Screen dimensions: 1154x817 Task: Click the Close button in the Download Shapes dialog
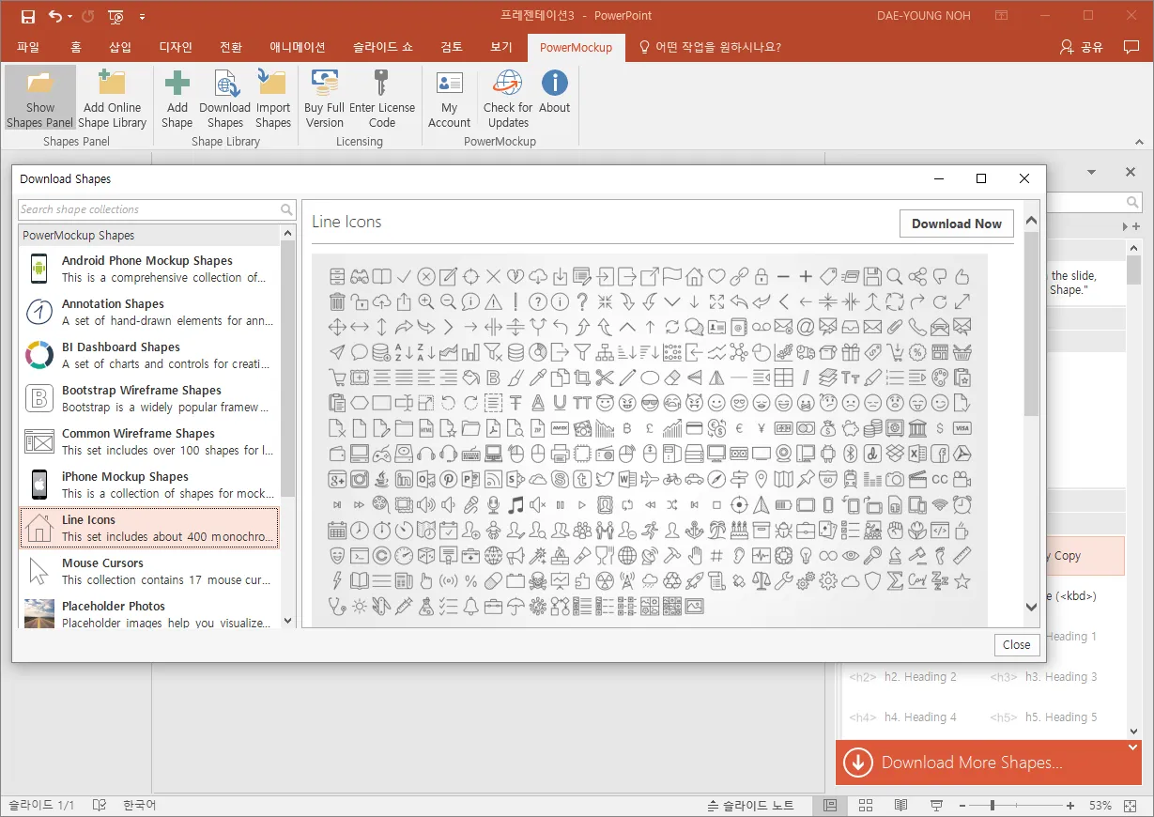[1016, 644]
